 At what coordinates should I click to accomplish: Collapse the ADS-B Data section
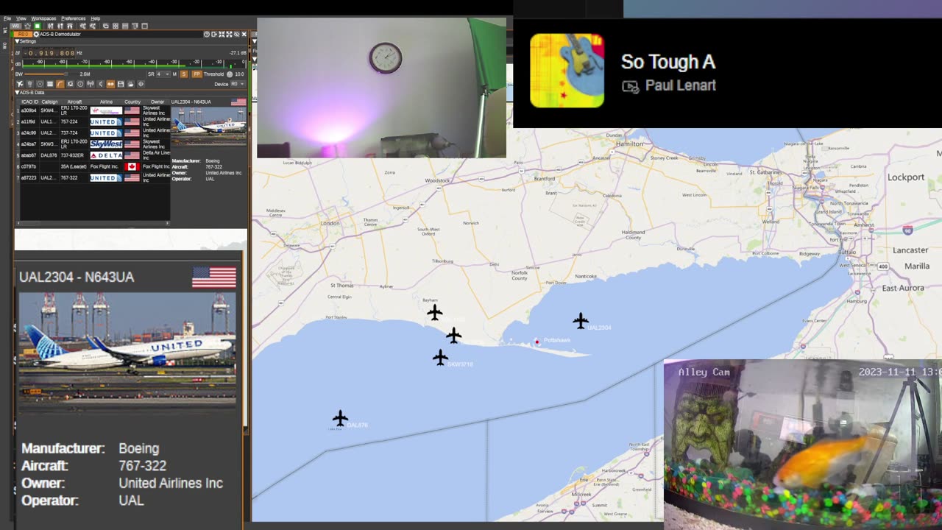[x=17, y=93]
